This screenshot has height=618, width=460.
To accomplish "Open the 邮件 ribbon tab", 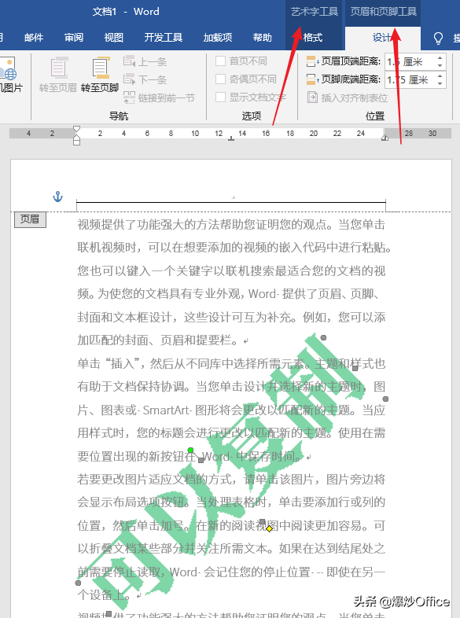I will pos(34,38).
